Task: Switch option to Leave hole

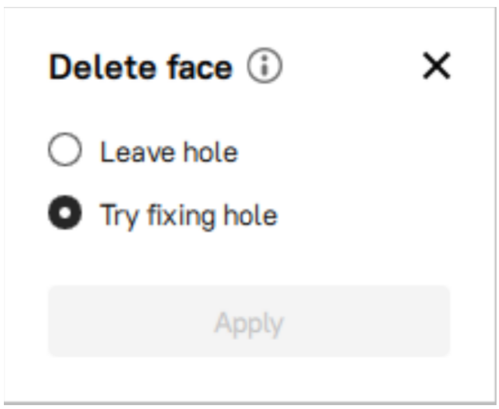Action: tap(65, 149)
